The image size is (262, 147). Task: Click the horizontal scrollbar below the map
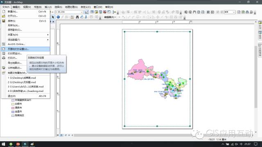click(163, 135)
